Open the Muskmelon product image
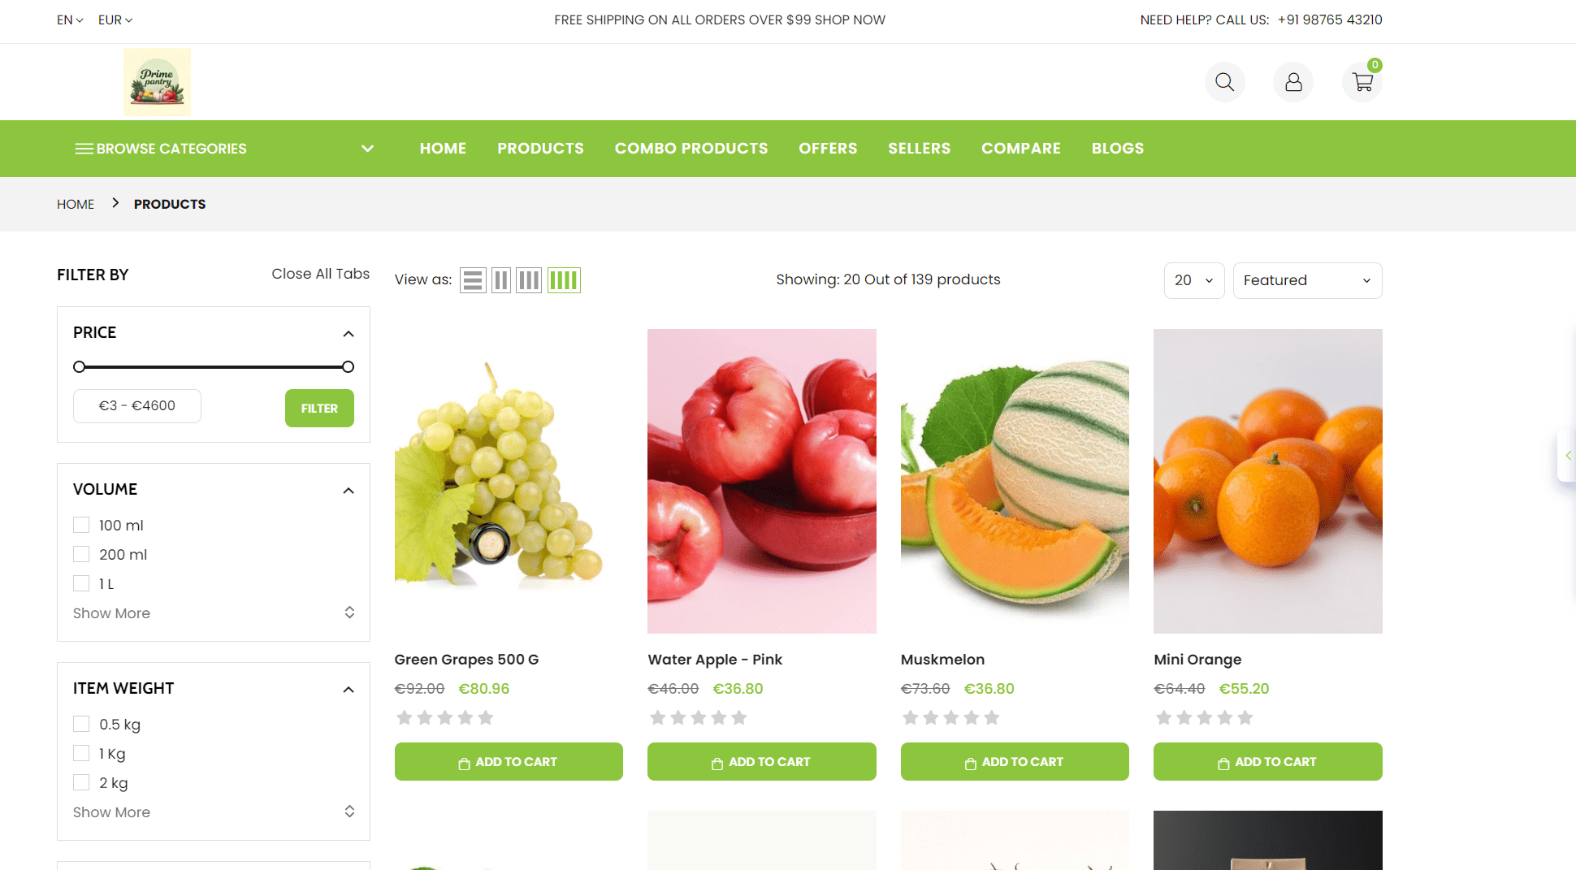 pos(1015,481)
